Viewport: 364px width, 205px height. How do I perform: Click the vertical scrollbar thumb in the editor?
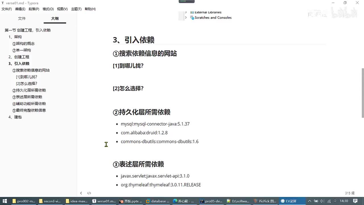point(363,93)
